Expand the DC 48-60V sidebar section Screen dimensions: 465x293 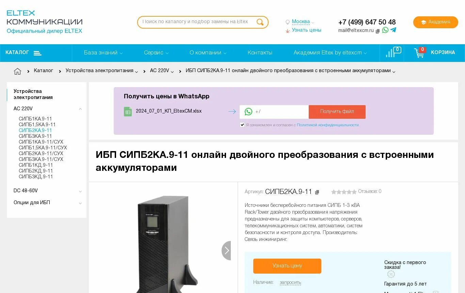[80, 191]
